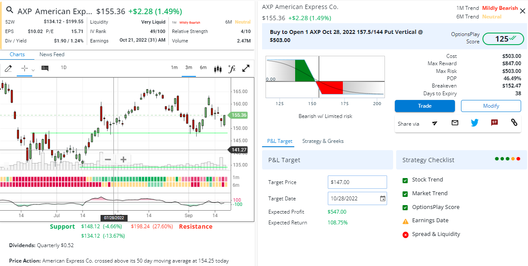The height and width of the screenshot is (266, 528).
Task: Click the blue Trade button
Action: (x=424, y=106)
